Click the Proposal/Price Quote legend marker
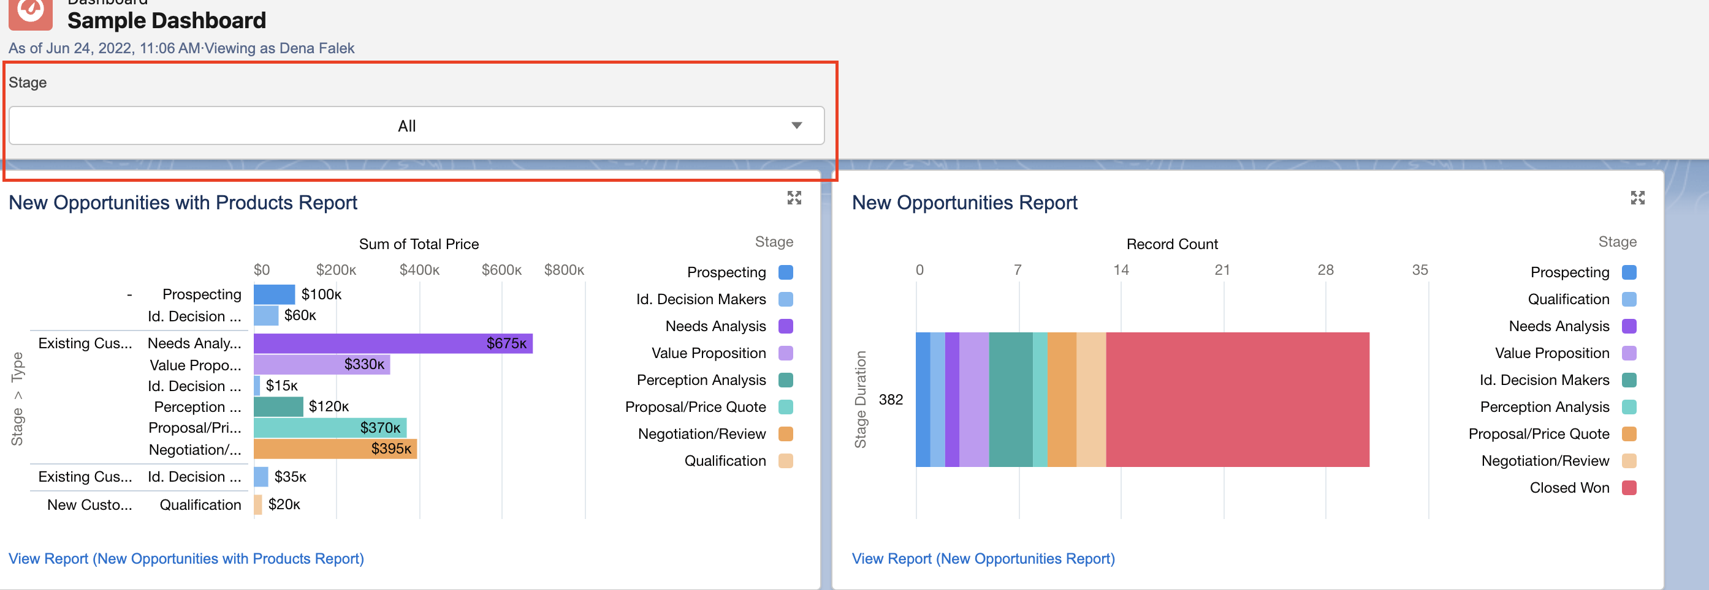The height and width of the screenshot is (590, 1709). pyautogui.click(x=785, y=406)
